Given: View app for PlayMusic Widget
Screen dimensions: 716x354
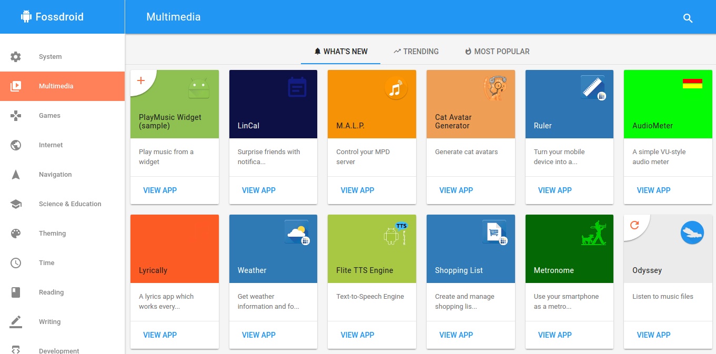Looking at the screenshot, I should point(160,190).
